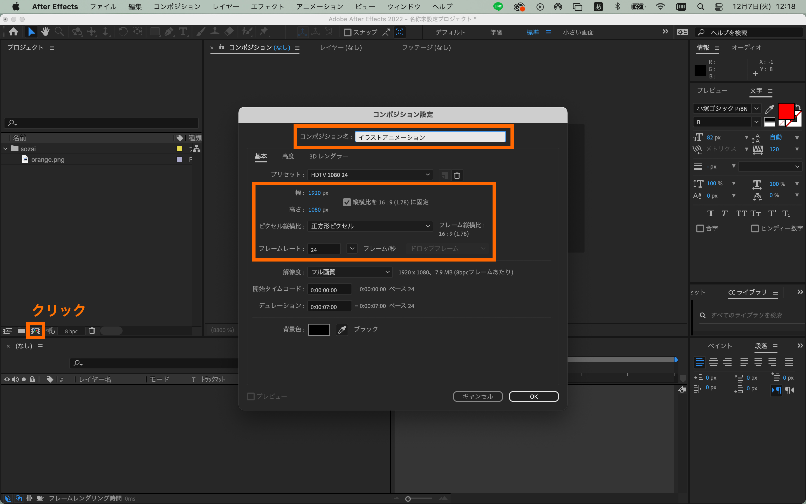The width and height of the screenshot is (806, 504).
Task: Open the 解像度 フル画質 dropdown
Action: click(x=350, y=272)
